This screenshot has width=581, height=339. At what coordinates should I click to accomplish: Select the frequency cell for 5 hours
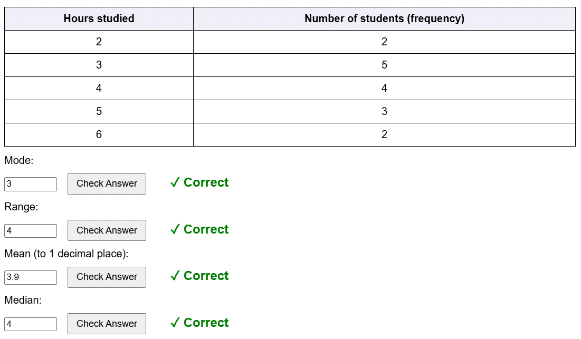pyautogui.click(x=384, y=111)
